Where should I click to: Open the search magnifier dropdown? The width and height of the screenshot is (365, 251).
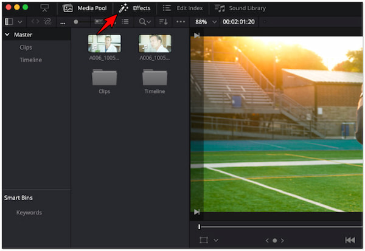coord(145,22)
